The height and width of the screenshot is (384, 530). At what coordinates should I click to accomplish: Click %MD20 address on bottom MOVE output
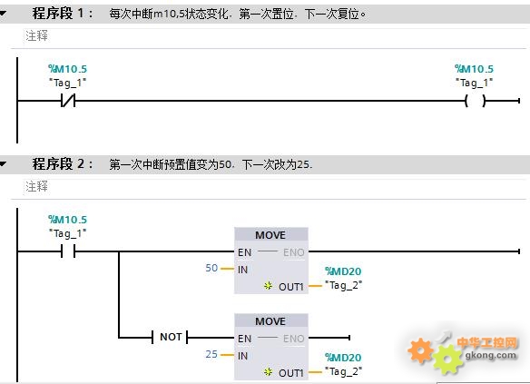pyautogui.click(x=343, y=358)
